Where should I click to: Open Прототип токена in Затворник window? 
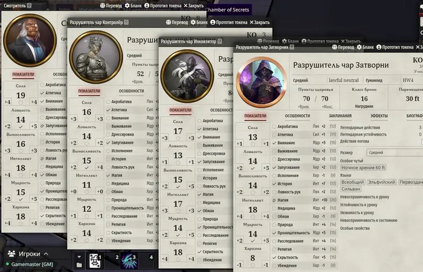coord(395,47)
